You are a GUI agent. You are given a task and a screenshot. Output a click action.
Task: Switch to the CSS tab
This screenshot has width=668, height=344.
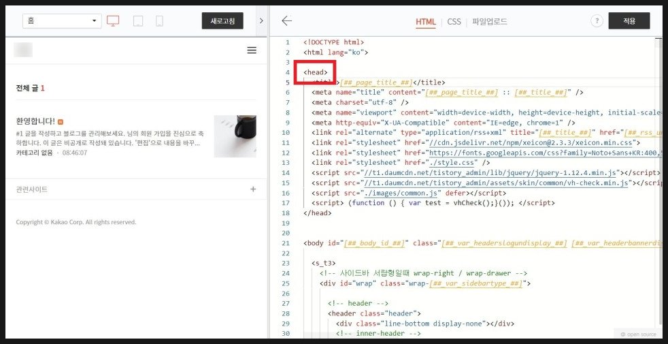(x=454, y=22)
